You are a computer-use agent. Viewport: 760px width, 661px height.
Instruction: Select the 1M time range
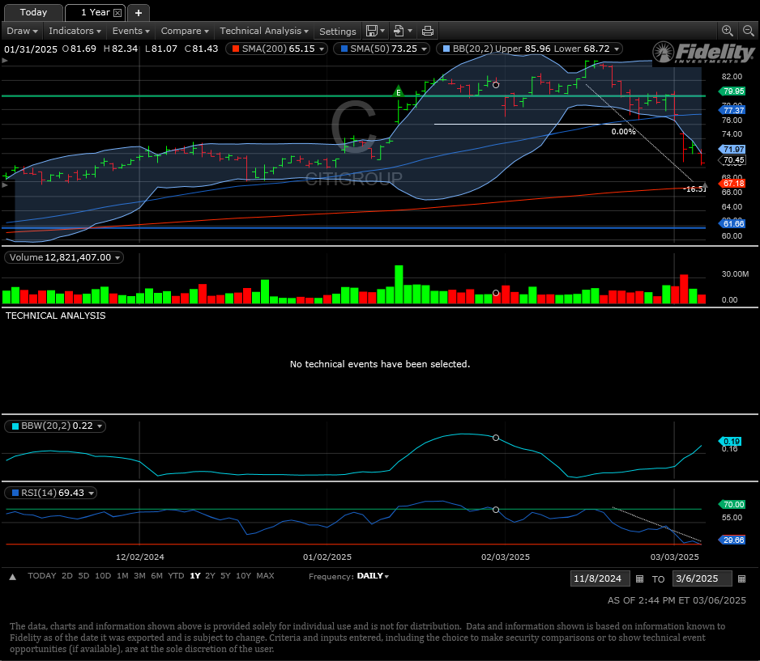coord(122,576)
